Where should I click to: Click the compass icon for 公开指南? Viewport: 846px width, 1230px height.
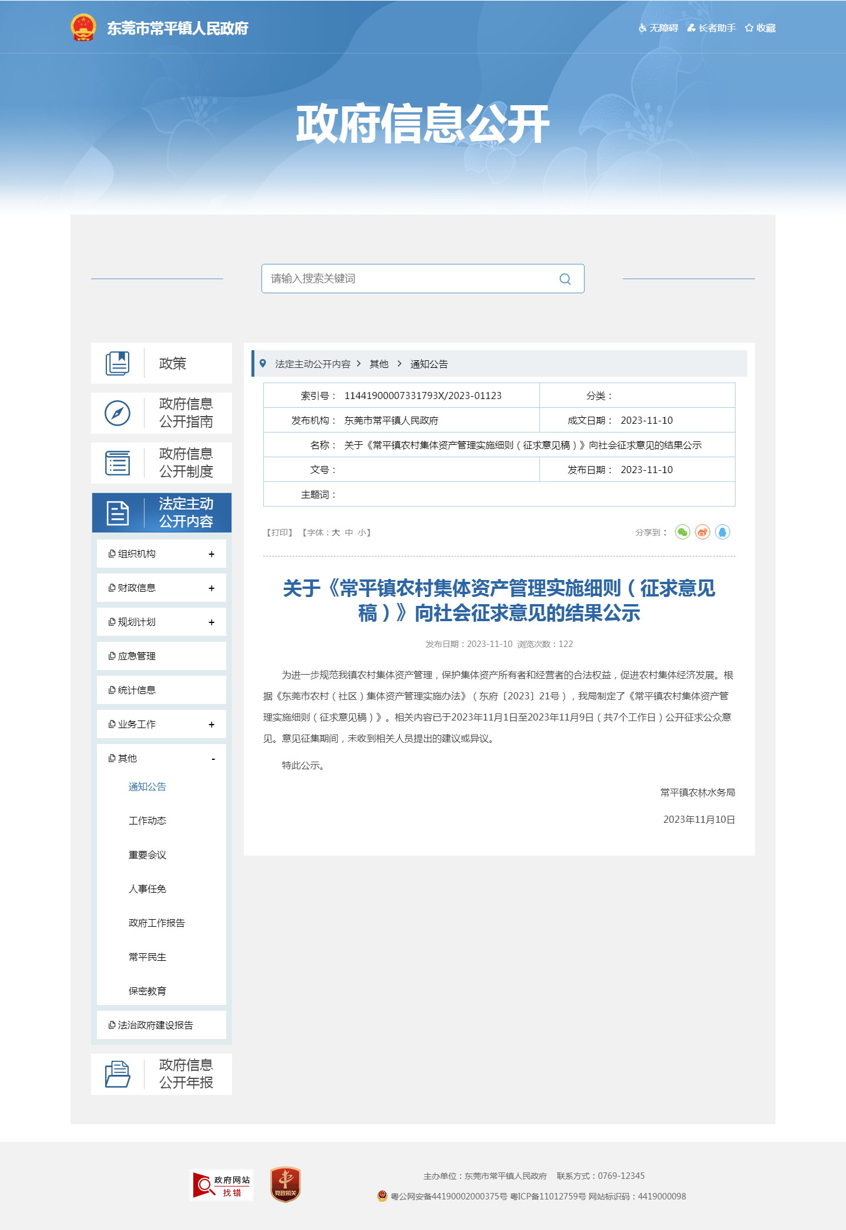[x=117, y=413]
